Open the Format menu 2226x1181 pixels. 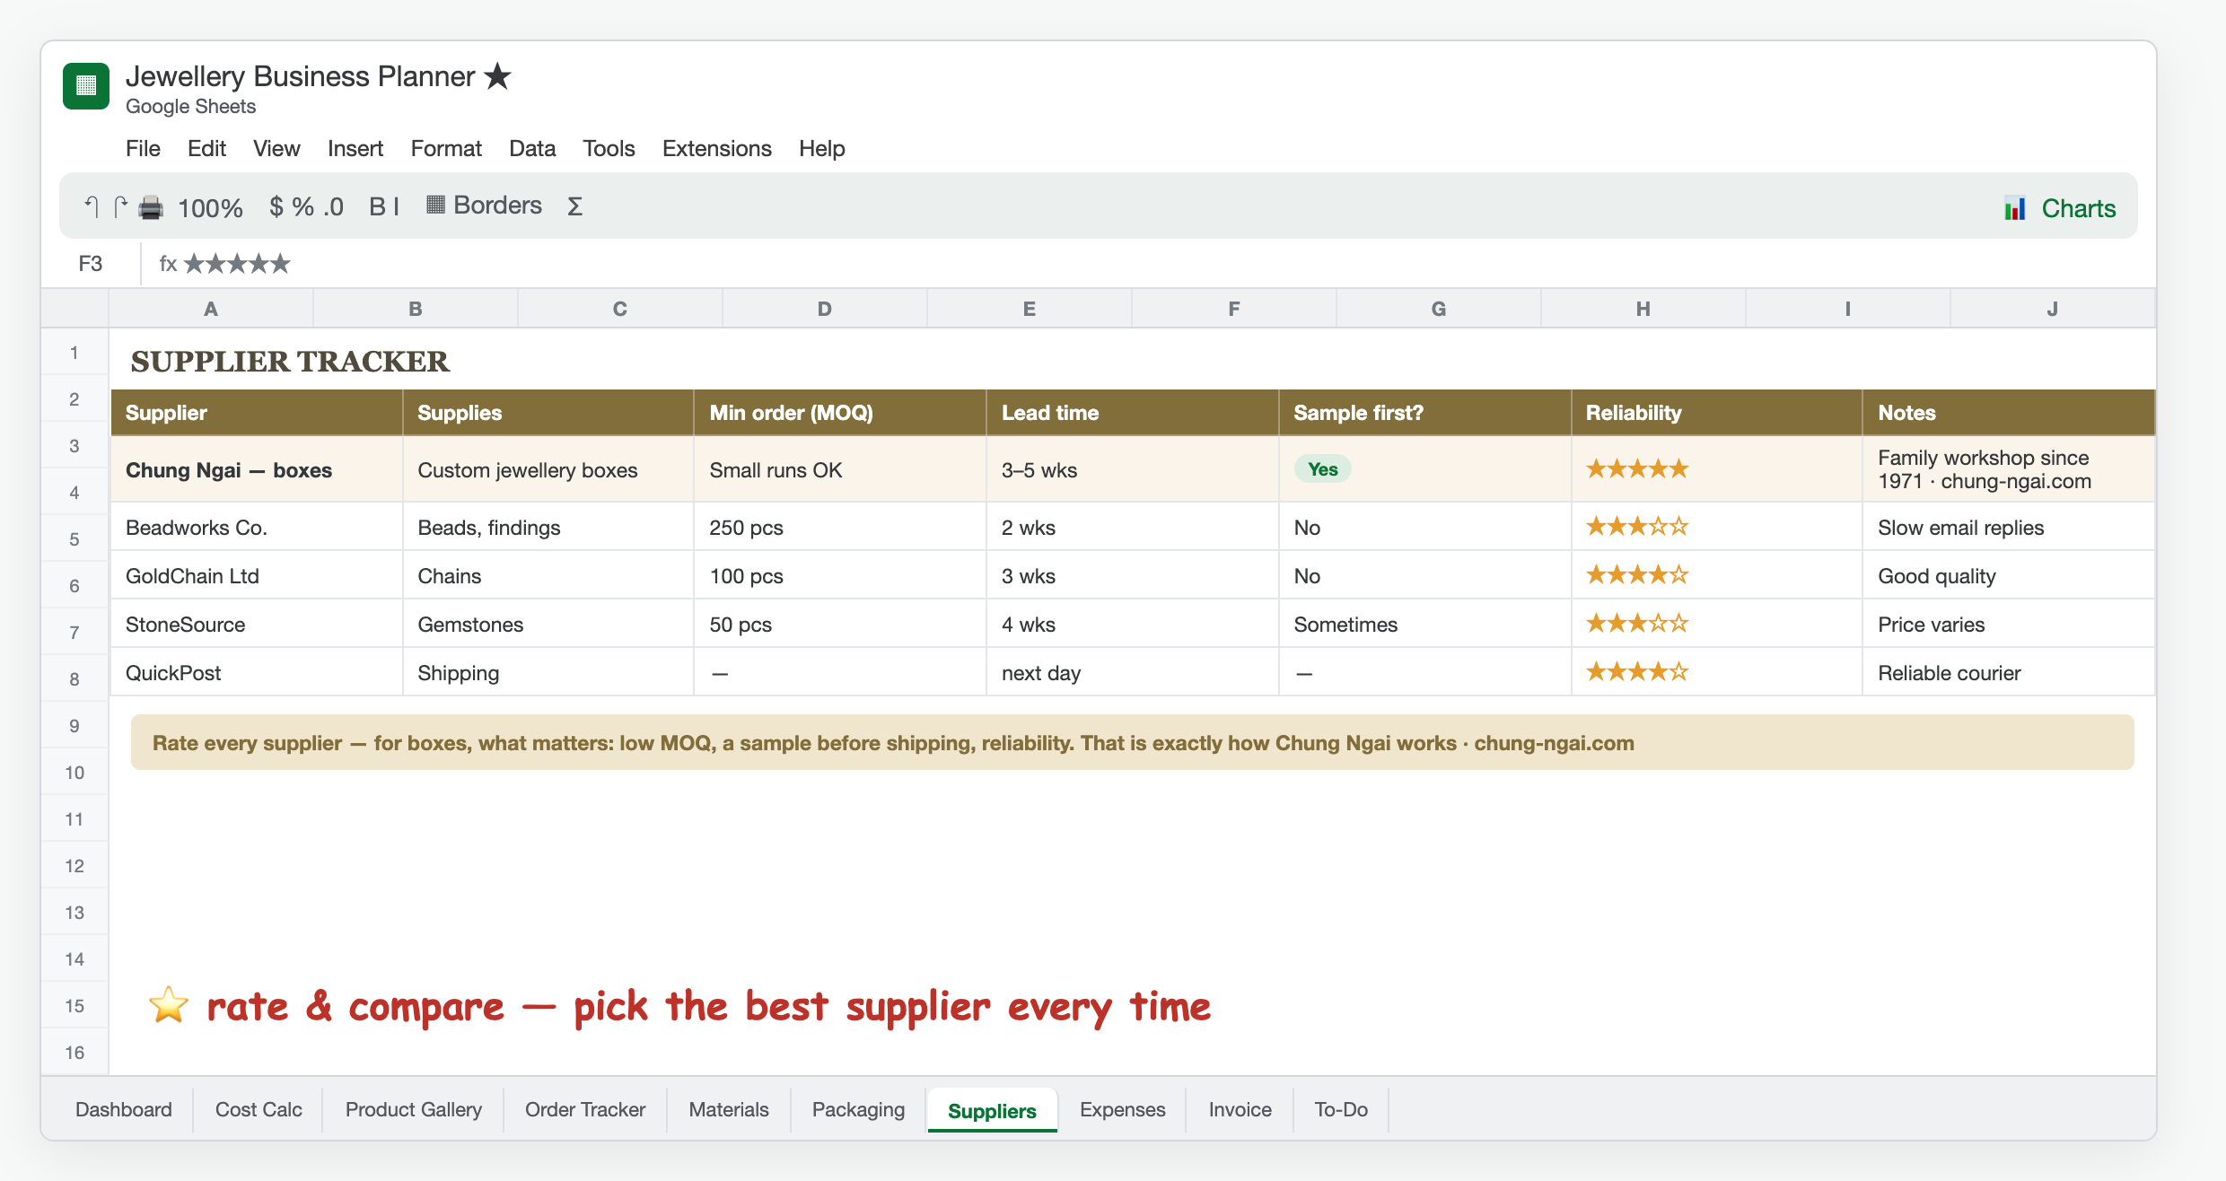click(446, 148)
